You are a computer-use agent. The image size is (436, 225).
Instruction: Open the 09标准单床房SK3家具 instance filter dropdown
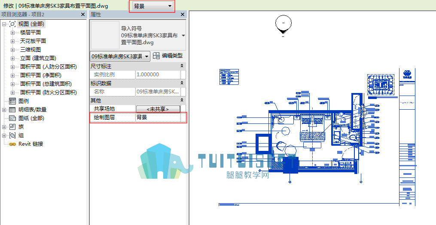point(120,56)
